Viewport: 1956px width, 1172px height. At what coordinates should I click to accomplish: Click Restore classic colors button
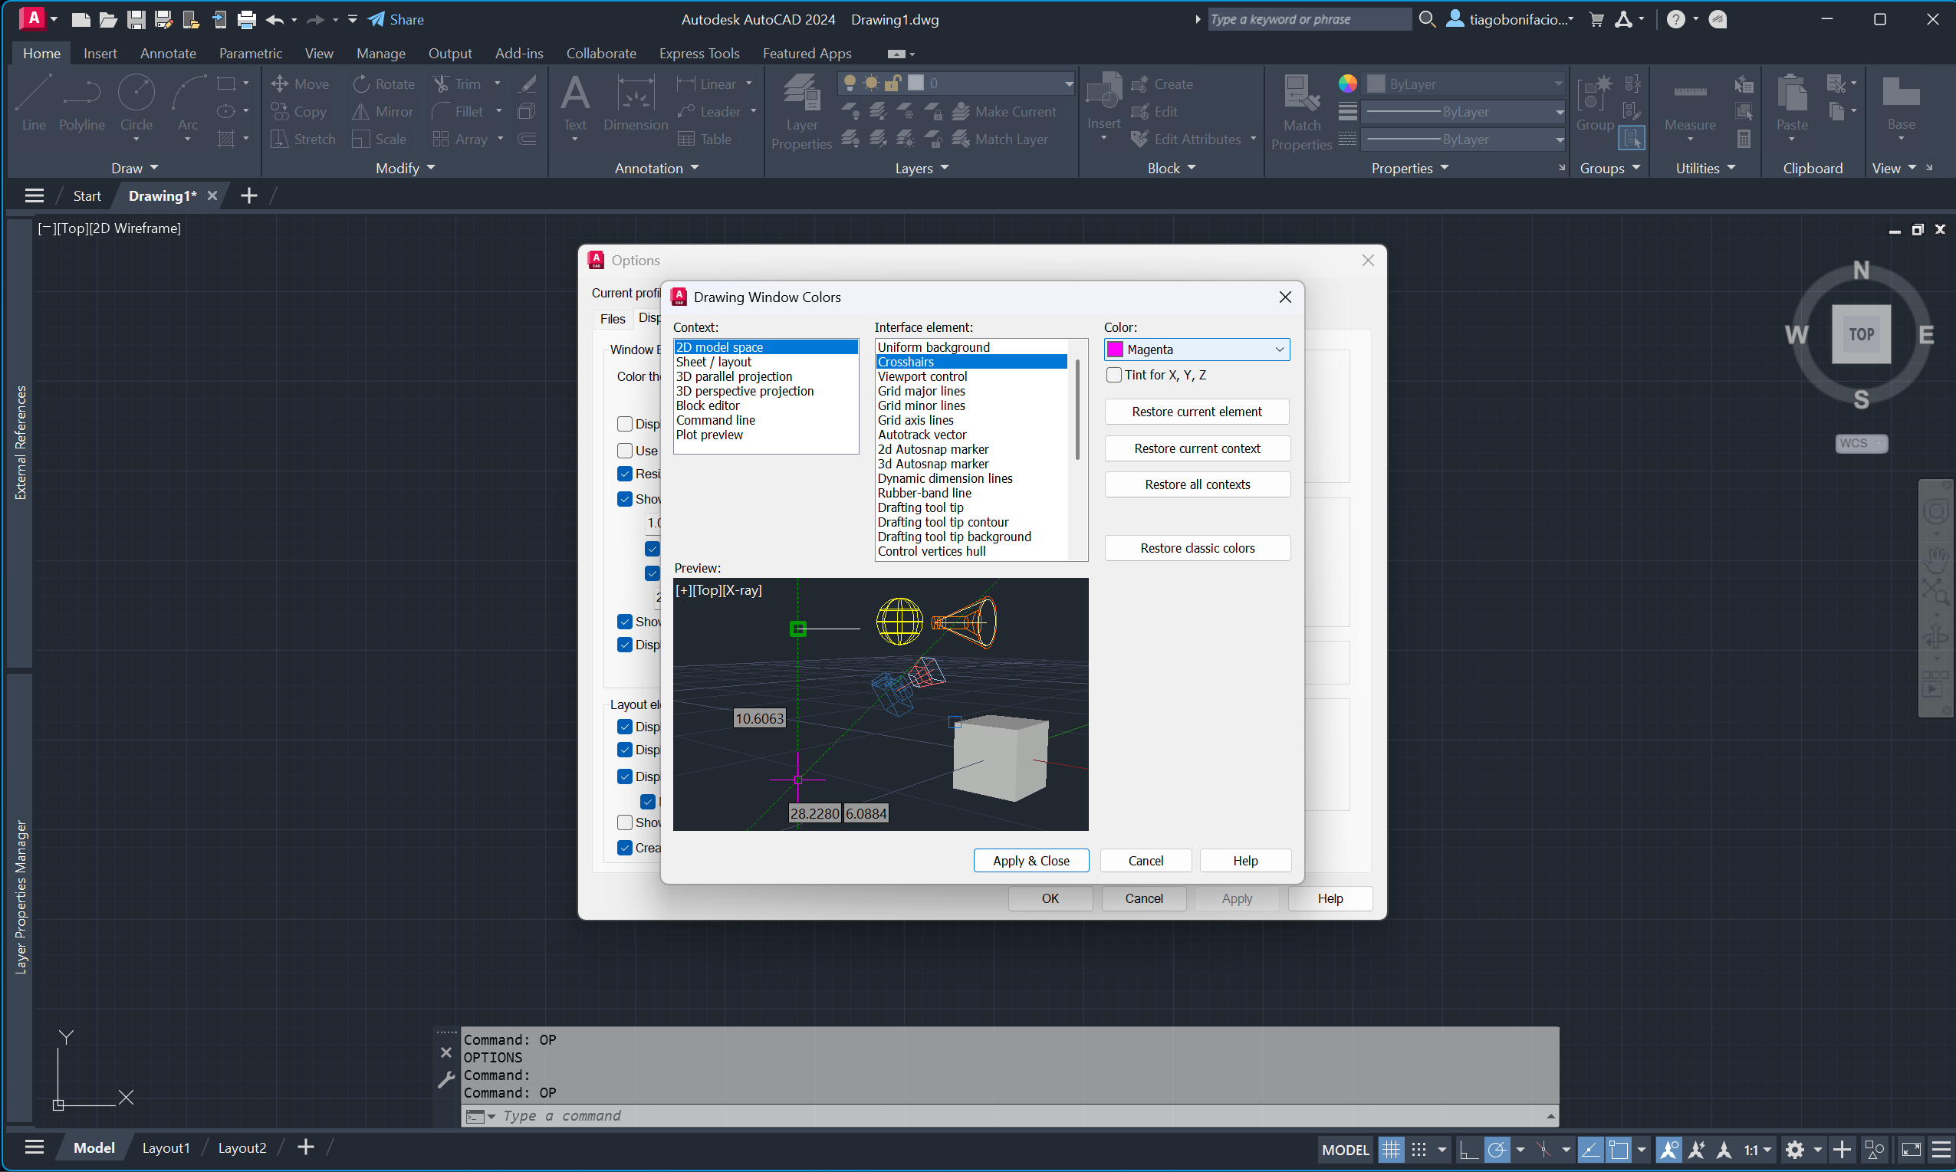coord(1197,548)
